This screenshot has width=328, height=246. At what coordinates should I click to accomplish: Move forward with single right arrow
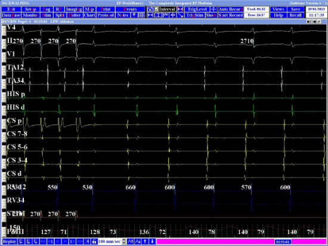coord(65,241)
